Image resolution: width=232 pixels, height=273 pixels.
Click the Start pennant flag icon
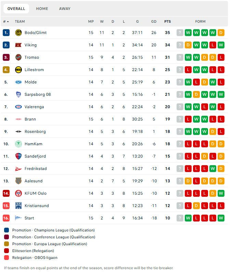[x=18, y=218]
